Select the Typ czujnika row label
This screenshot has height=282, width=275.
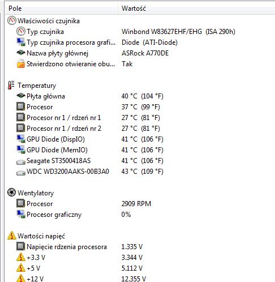[45, 32]
